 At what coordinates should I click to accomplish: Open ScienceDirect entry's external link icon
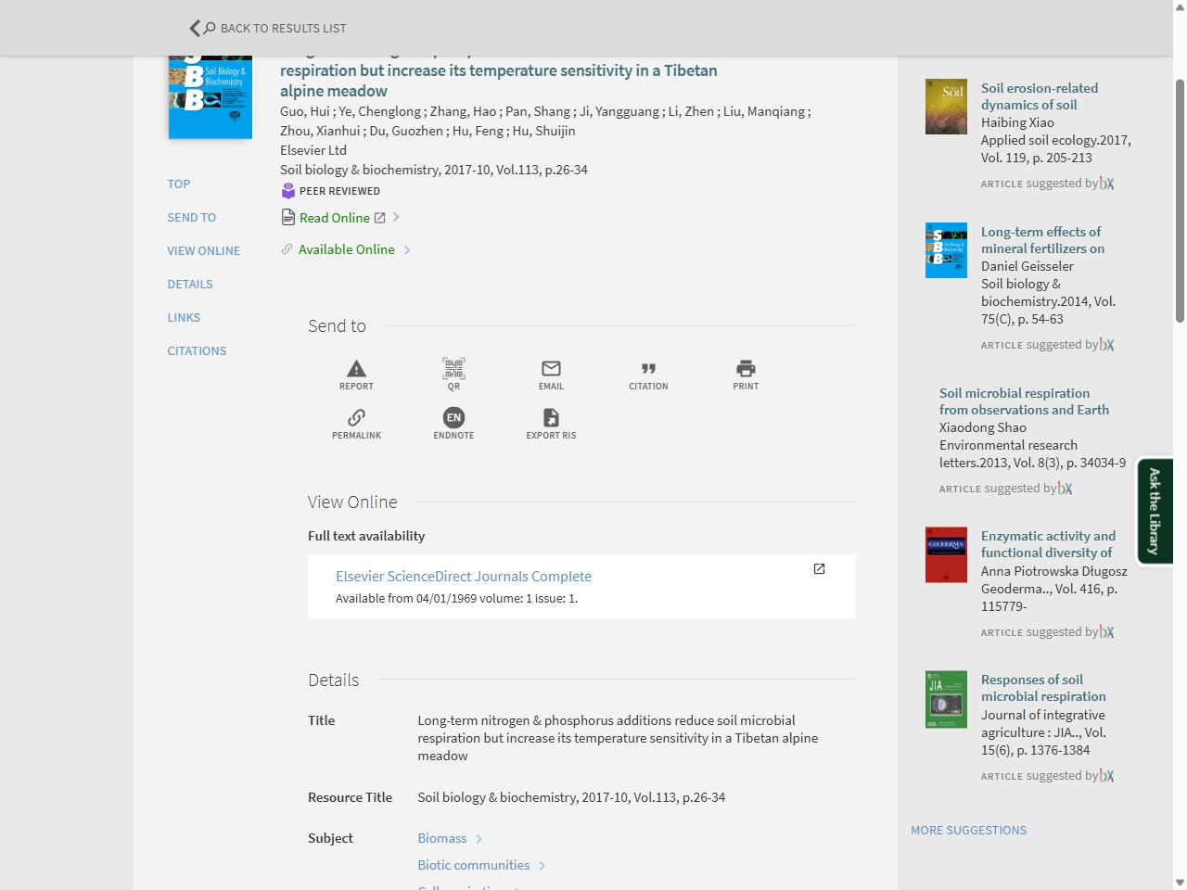coord(819,568)
